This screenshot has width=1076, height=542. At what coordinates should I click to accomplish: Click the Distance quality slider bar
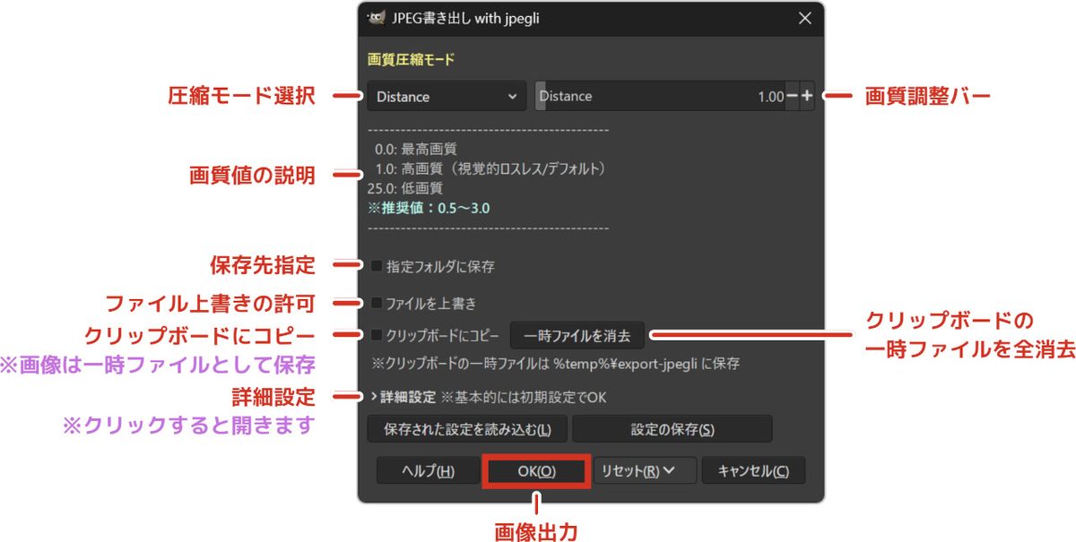coord(659,96)
